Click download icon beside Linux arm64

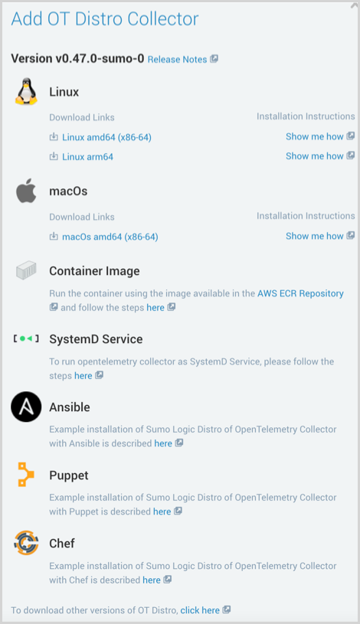pos(54,156)
